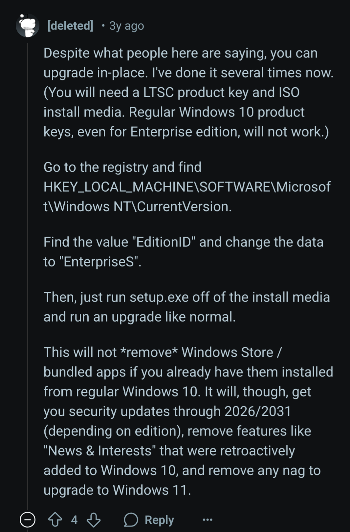Viewport: 350px width, 532px height.
Task: Tap the paragraph starting Despite what people
Action: pos(188,92)
